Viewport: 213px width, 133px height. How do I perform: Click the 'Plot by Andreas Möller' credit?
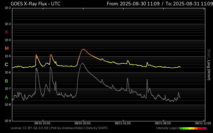[67, 128]
